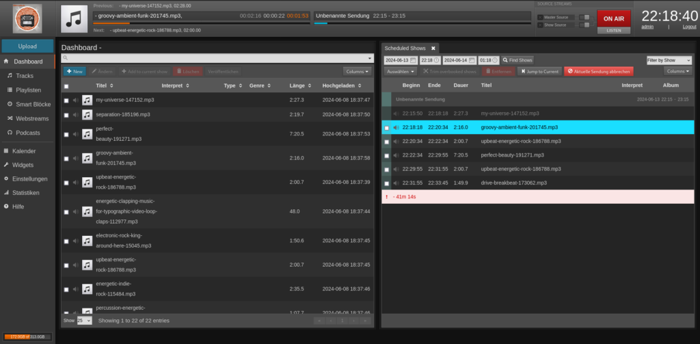Click the New button
Screen dimensions: 700x344
tap(75, 72)
